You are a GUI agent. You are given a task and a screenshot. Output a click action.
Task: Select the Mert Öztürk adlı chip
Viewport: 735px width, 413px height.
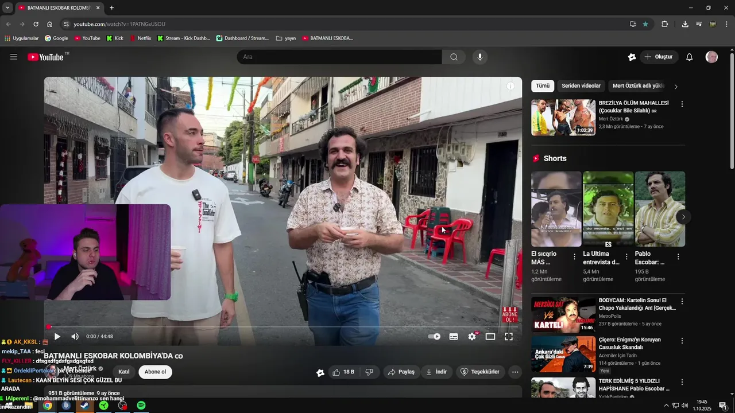click(x=638, y=86)
